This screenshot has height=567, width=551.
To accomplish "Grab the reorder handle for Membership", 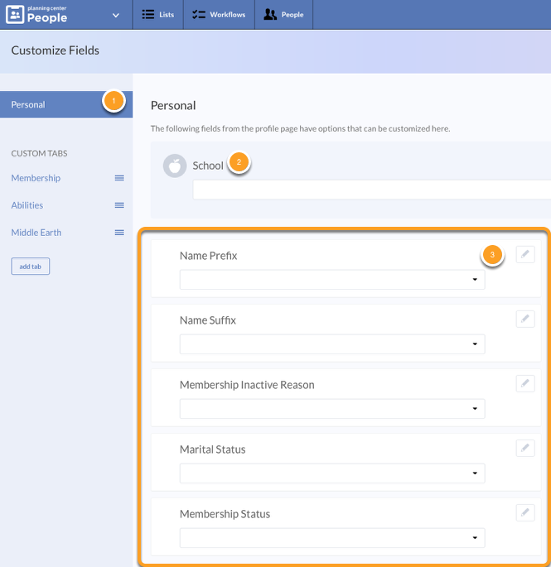I will pos(119,178).
